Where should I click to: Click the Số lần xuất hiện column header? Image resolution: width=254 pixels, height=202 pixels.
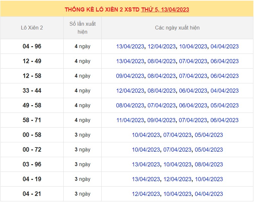click(x=83, y=28)
